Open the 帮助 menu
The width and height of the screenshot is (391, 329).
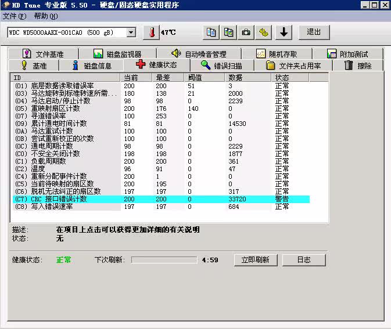[x=46, y=16]
